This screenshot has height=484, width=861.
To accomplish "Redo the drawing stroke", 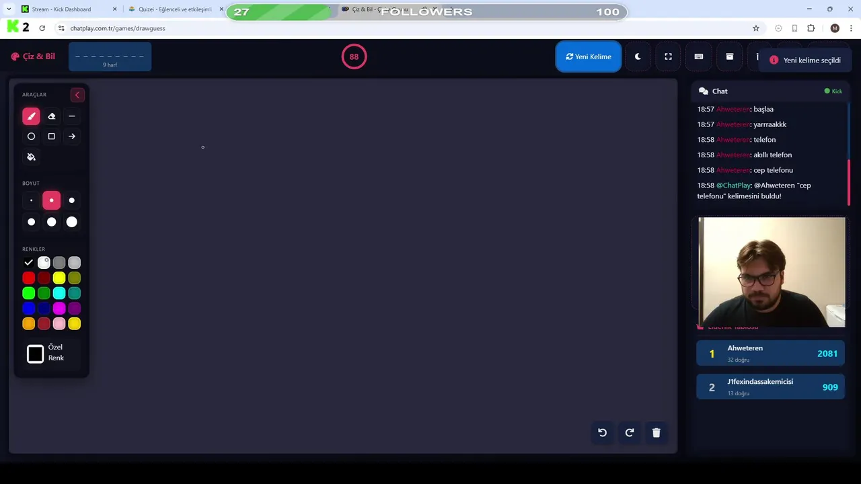I will tap(630, 433).
